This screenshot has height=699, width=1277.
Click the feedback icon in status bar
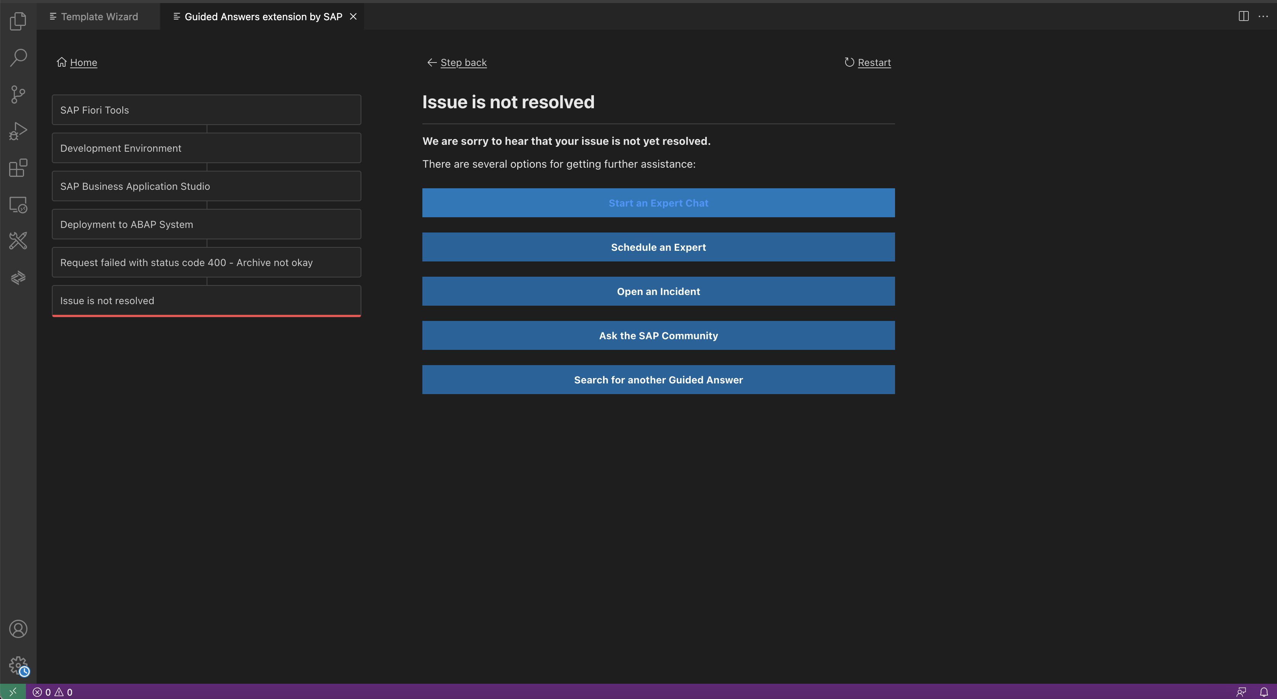pyautogui.click(x=1241, y=692)
